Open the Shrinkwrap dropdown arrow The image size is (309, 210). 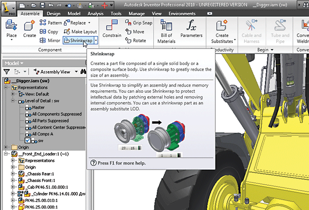[x=96, y=40]
